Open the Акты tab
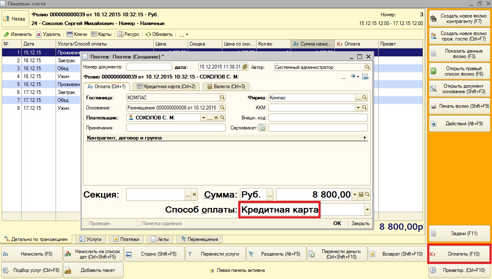 (160, 239)
